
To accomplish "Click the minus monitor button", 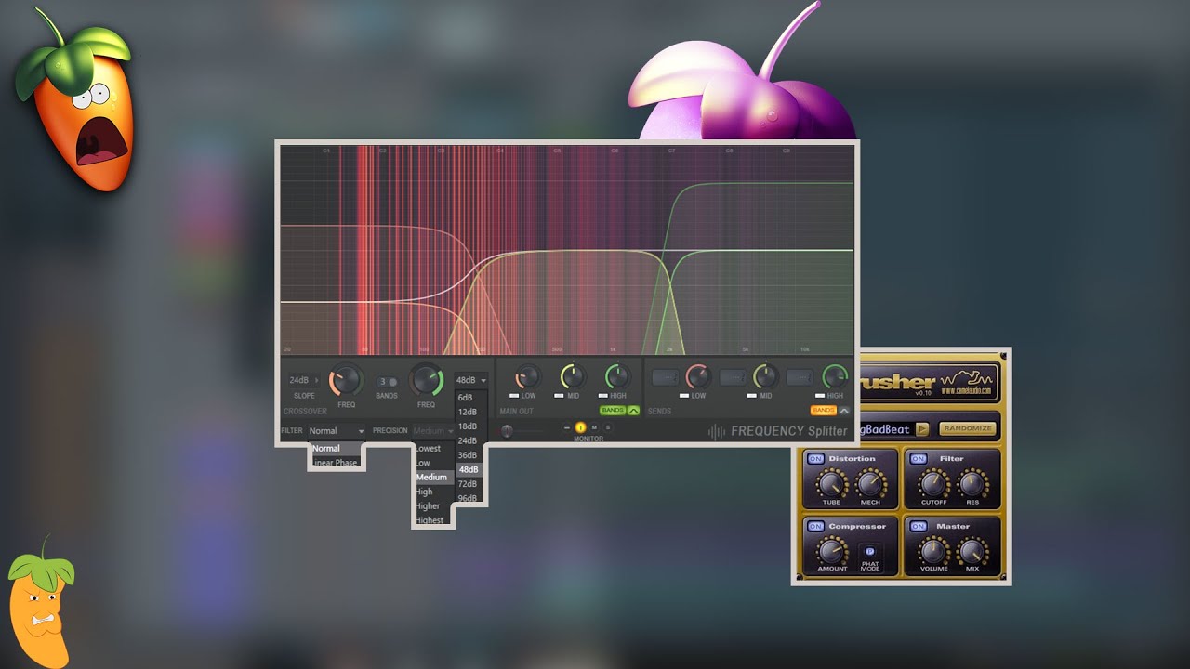I will pos(567,427).
